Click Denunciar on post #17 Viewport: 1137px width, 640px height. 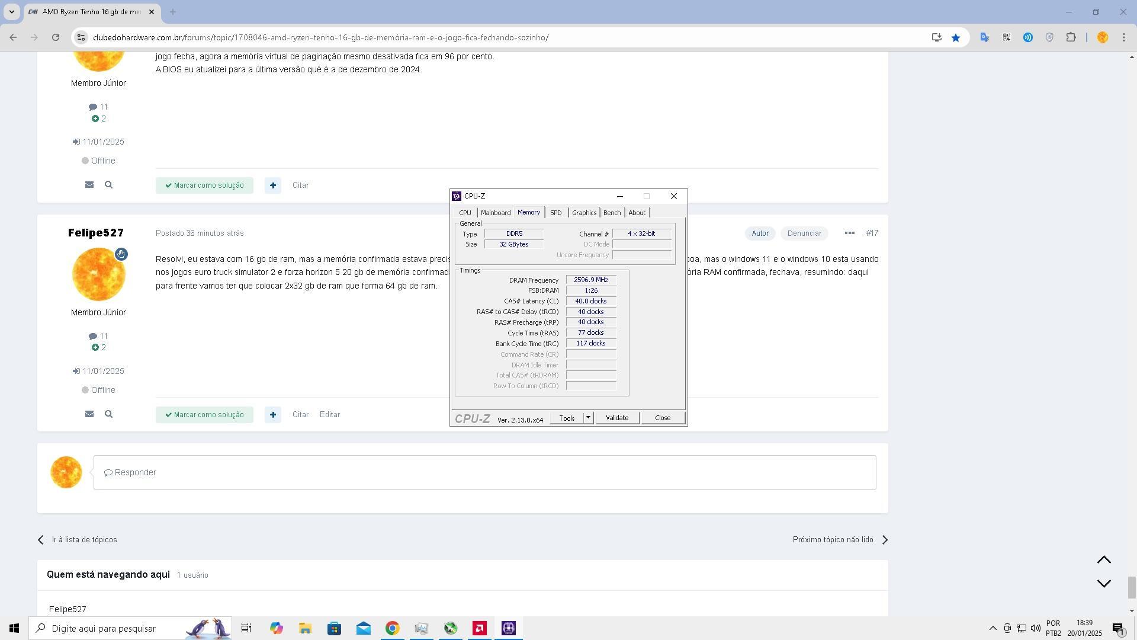804,233
